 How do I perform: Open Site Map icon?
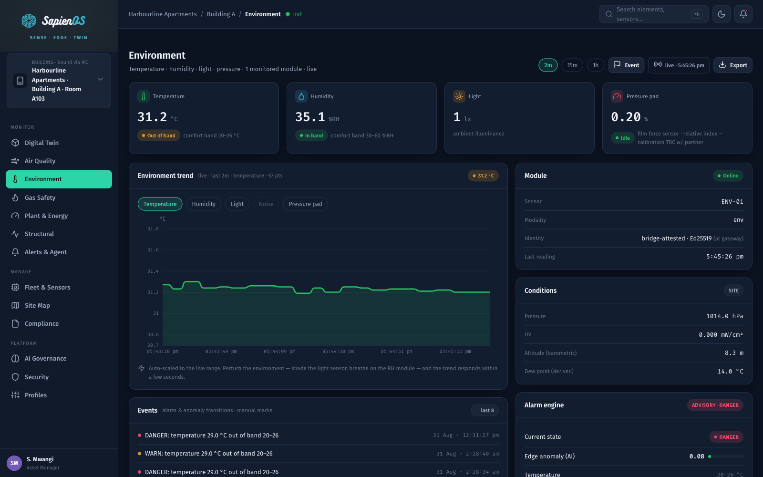15,305
